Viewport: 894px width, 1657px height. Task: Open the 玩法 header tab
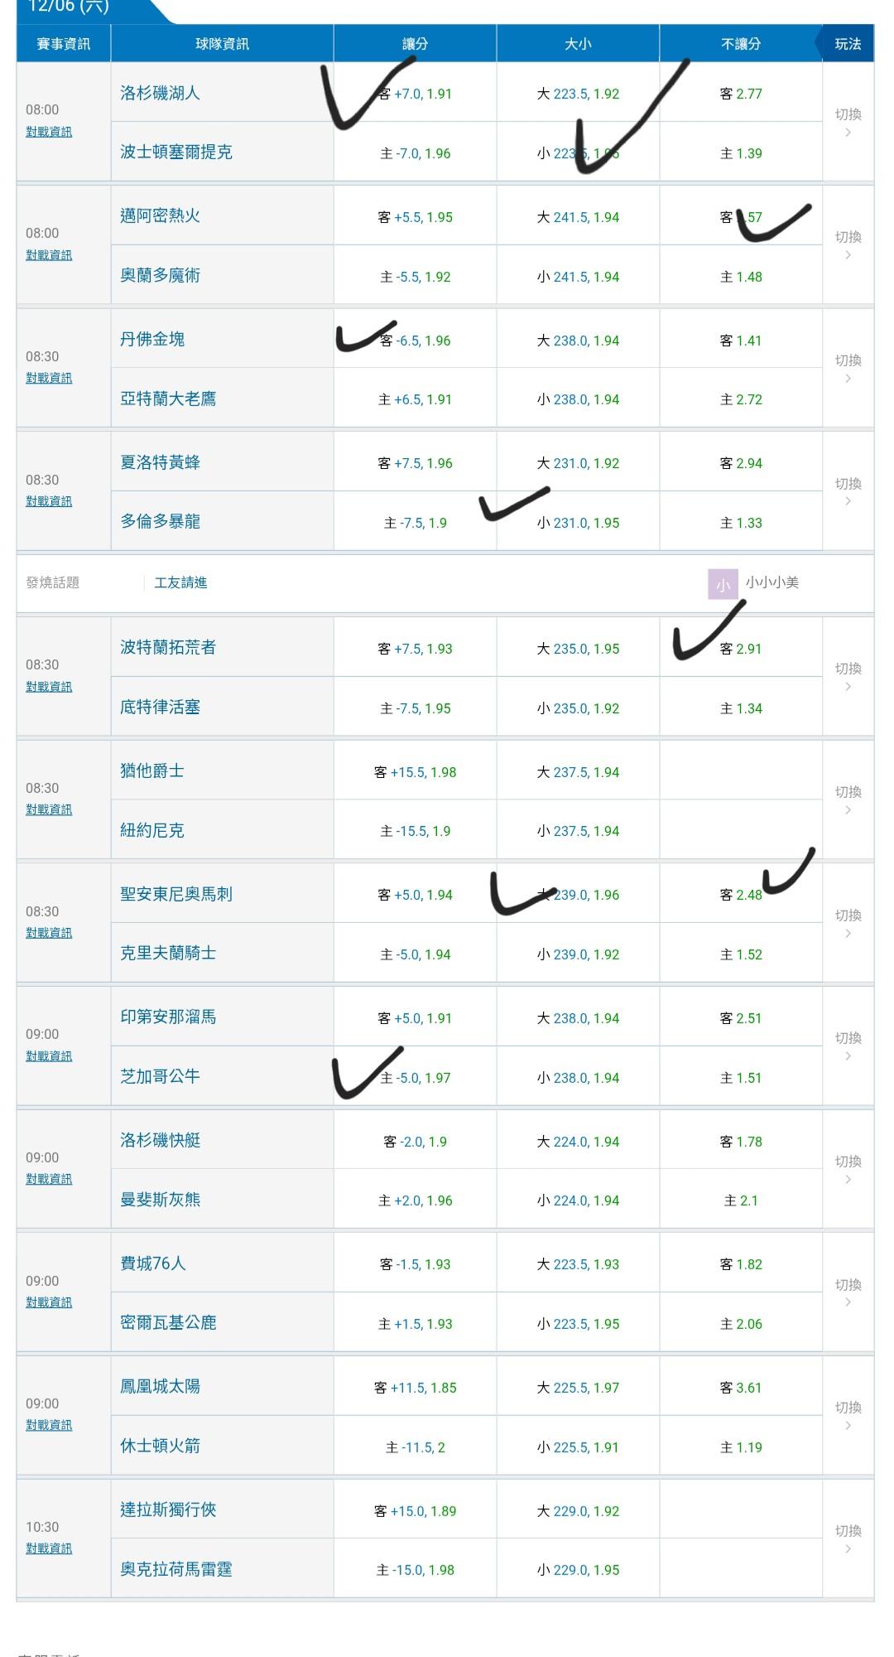(848, 44)
